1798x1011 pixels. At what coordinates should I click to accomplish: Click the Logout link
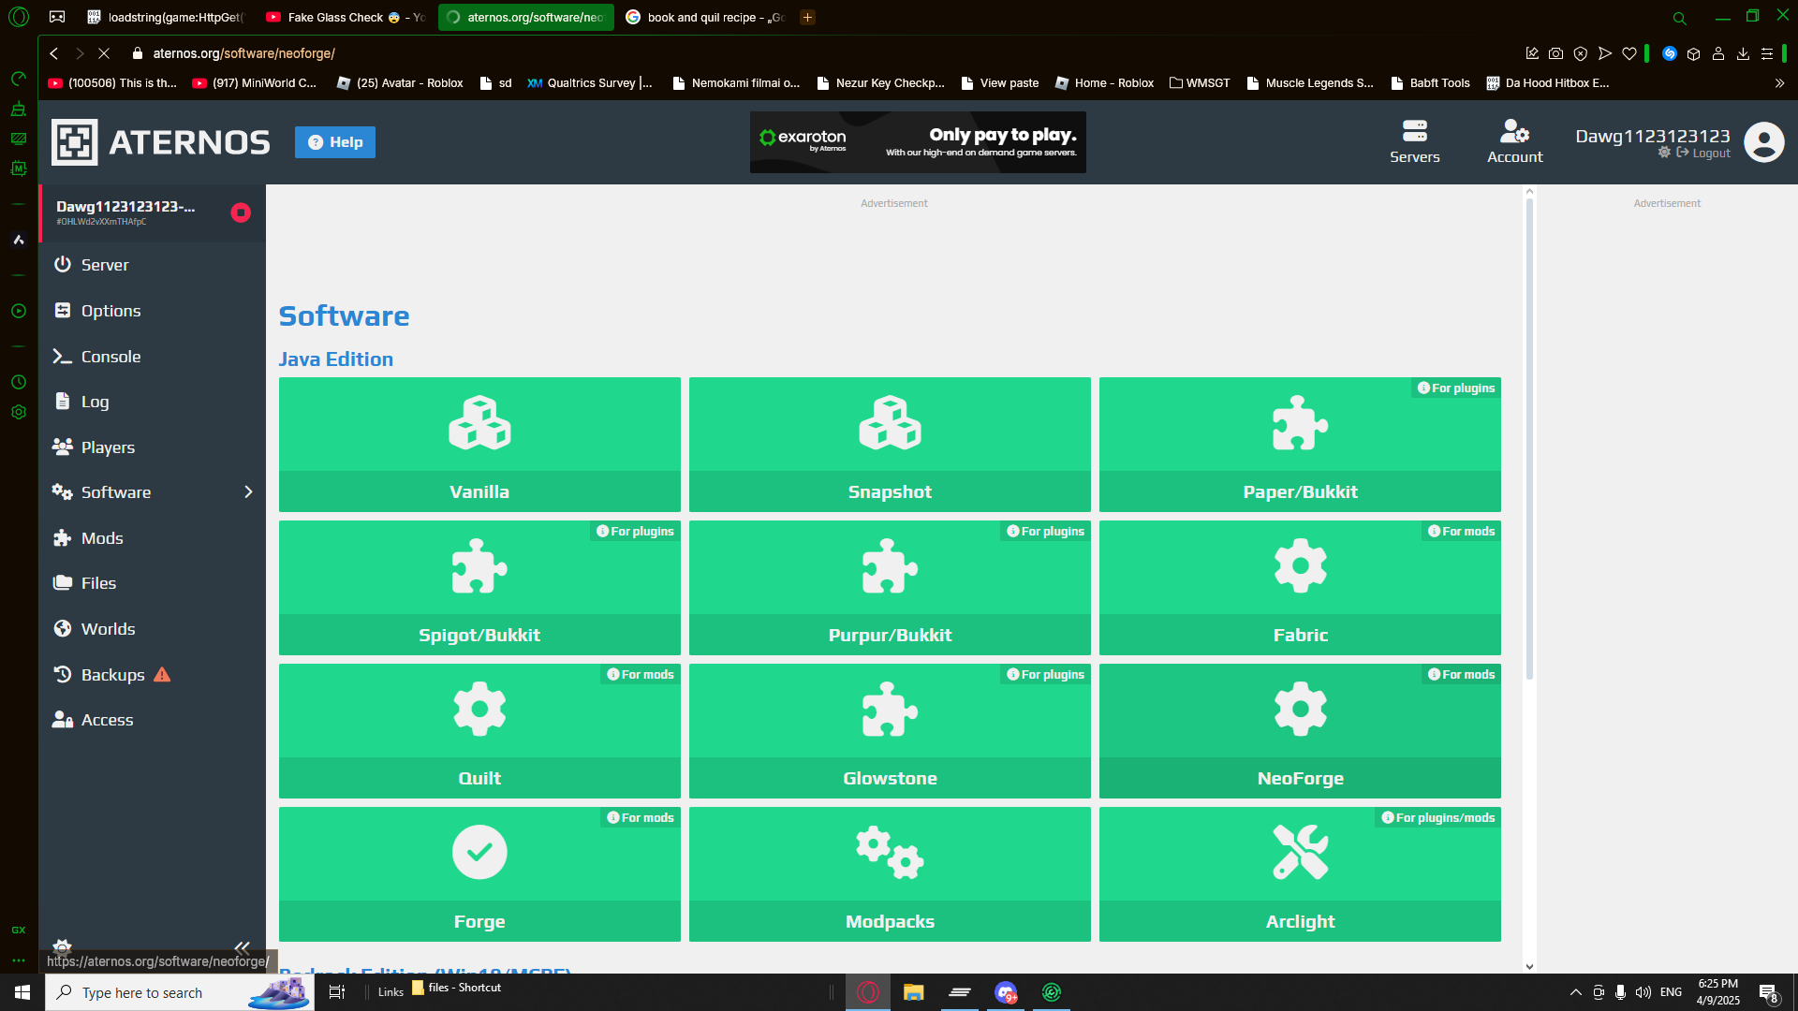1703,154
